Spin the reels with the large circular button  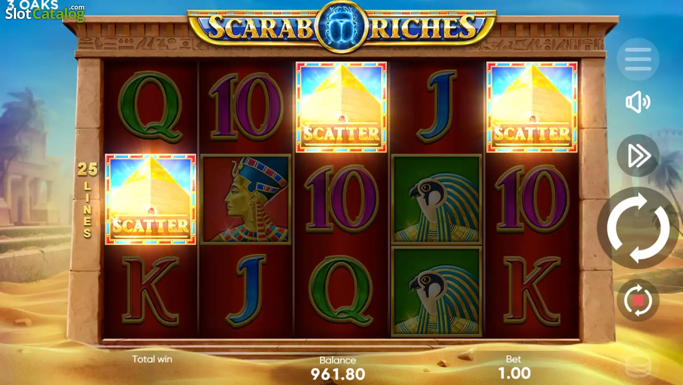click(x=638, y=228)
